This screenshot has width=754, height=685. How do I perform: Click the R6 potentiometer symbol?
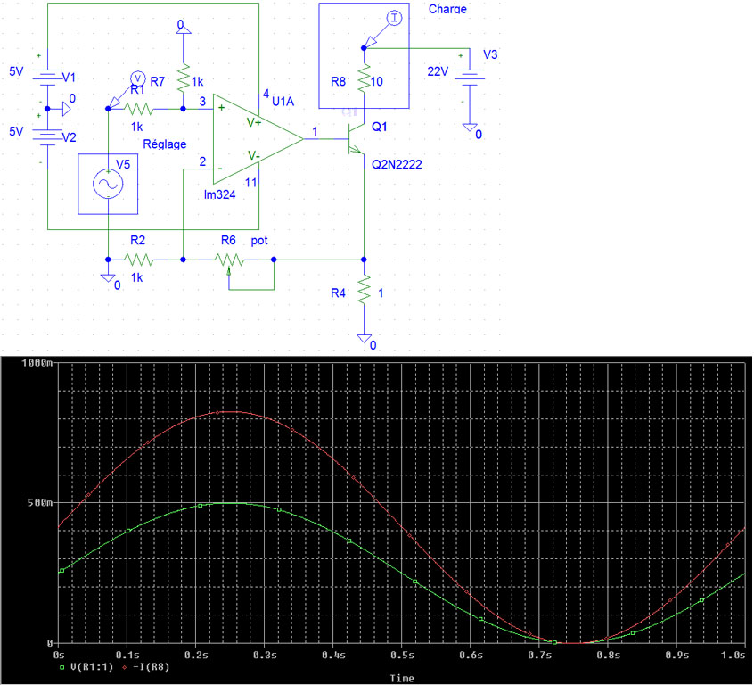(x=229, y=260)
